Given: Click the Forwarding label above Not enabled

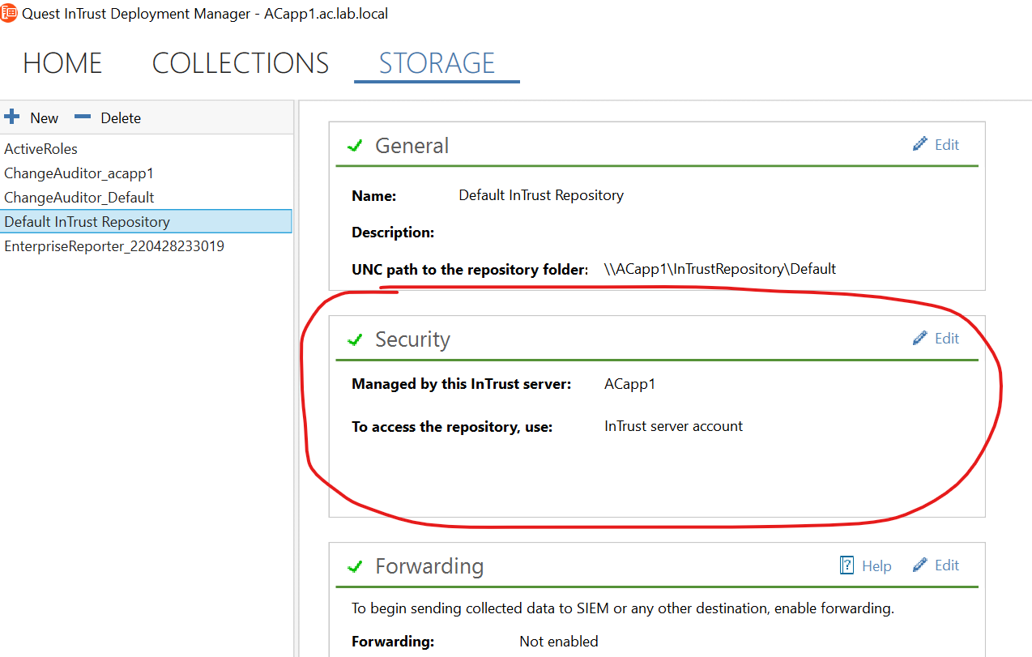Looking at the screenshot, I should (x=393, y=642).
